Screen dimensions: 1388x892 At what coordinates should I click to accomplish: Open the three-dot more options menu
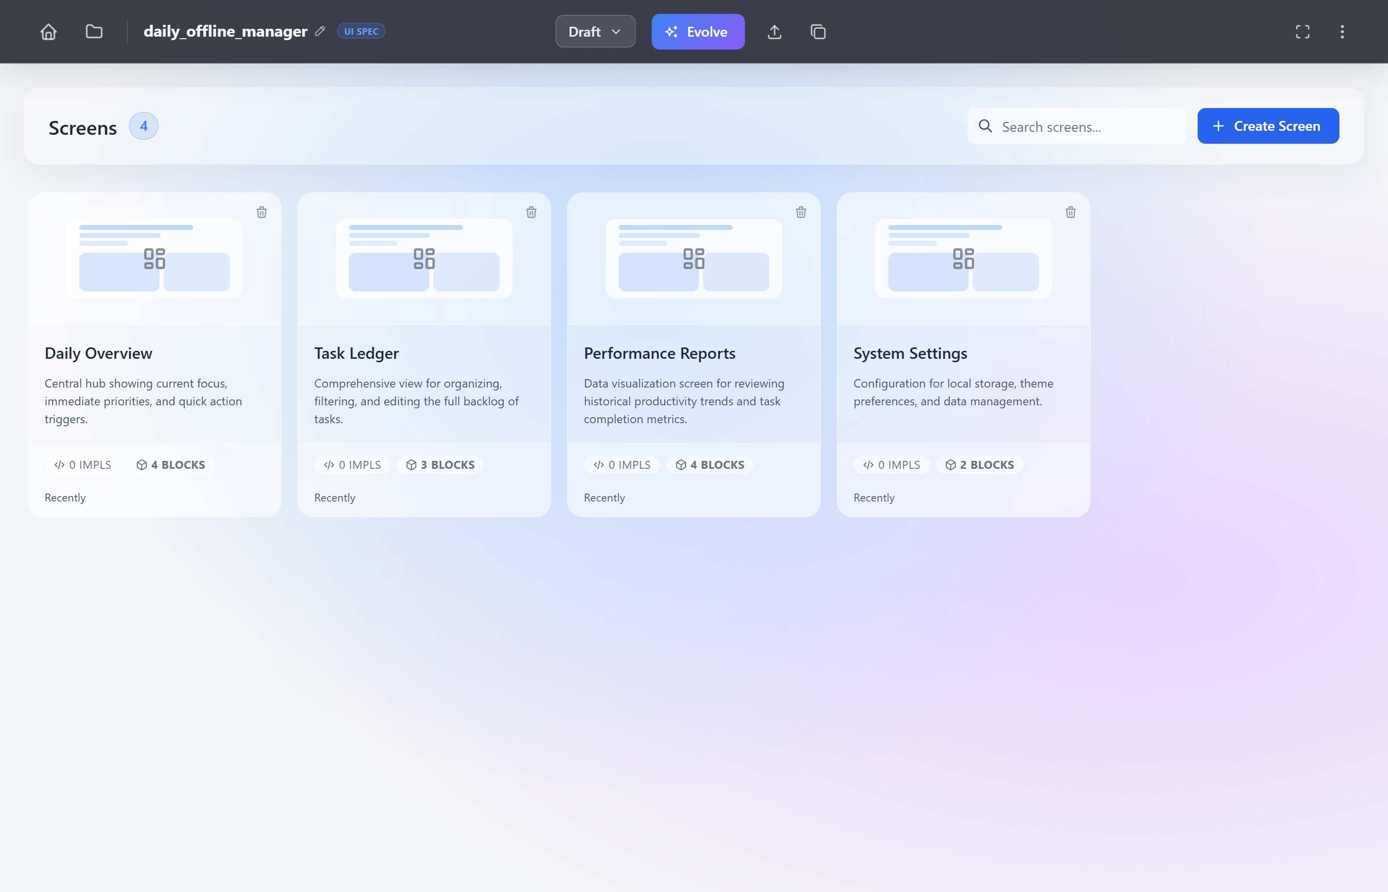point(1342,32)
